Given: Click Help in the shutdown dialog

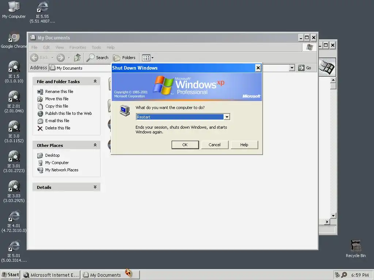Looking at the screenshot, I should (x=244, y=145).
